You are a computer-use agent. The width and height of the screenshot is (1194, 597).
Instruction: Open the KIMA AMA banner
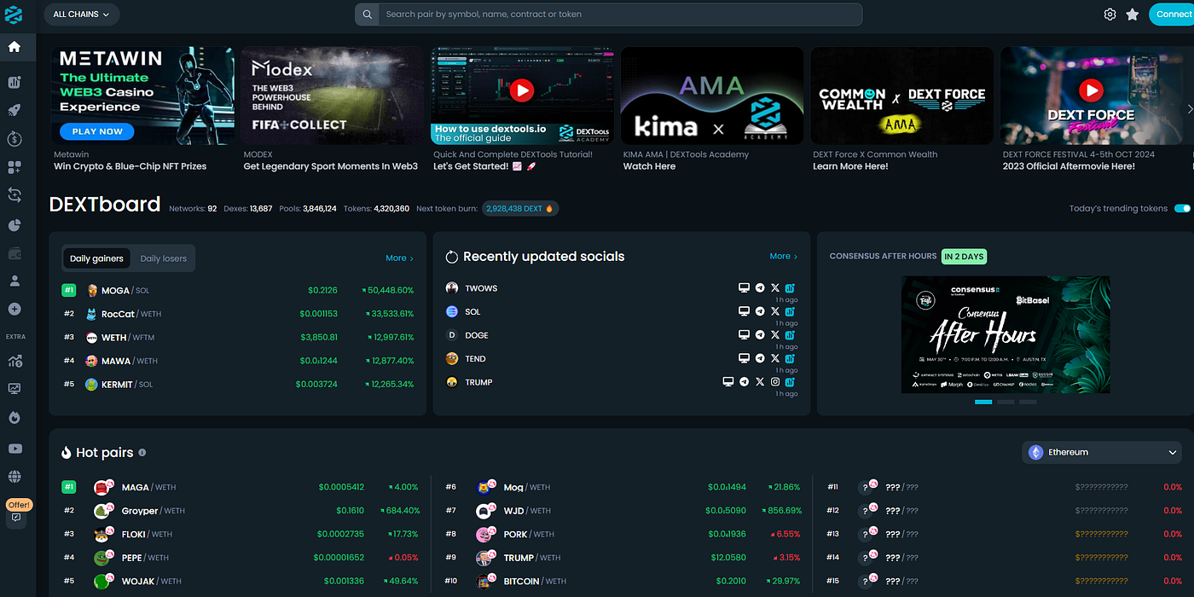click(712, 96)
